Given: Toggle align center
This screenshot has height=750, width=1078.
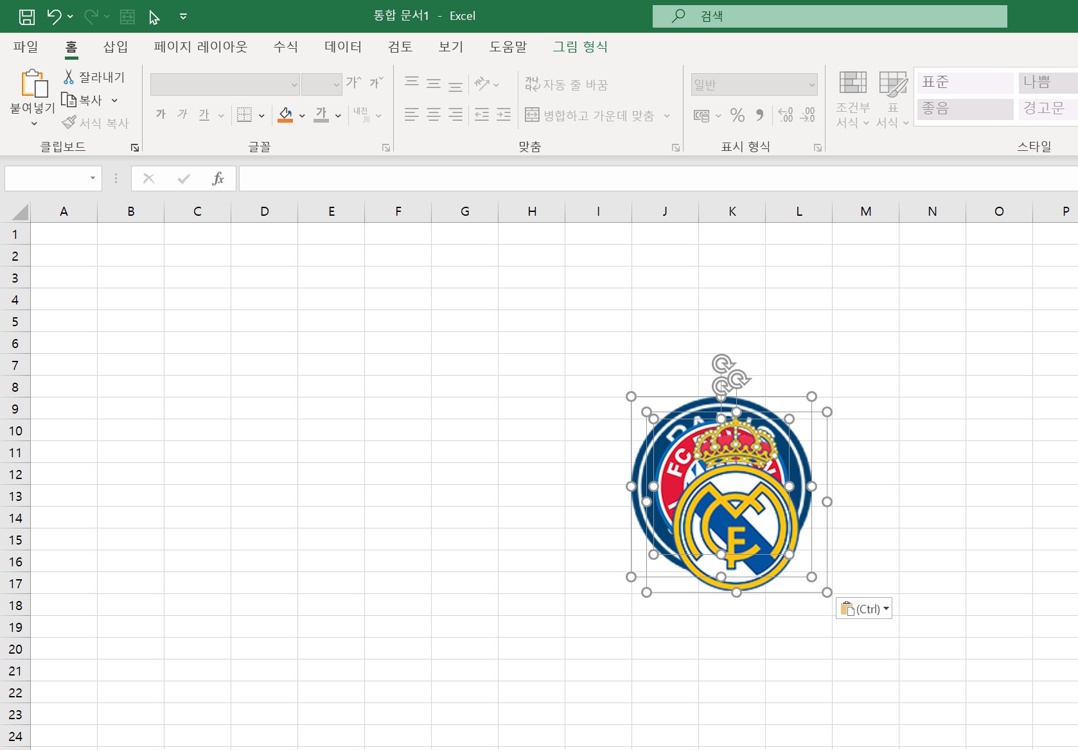Looking at the screenshot, I should click(x=434, y=115).
